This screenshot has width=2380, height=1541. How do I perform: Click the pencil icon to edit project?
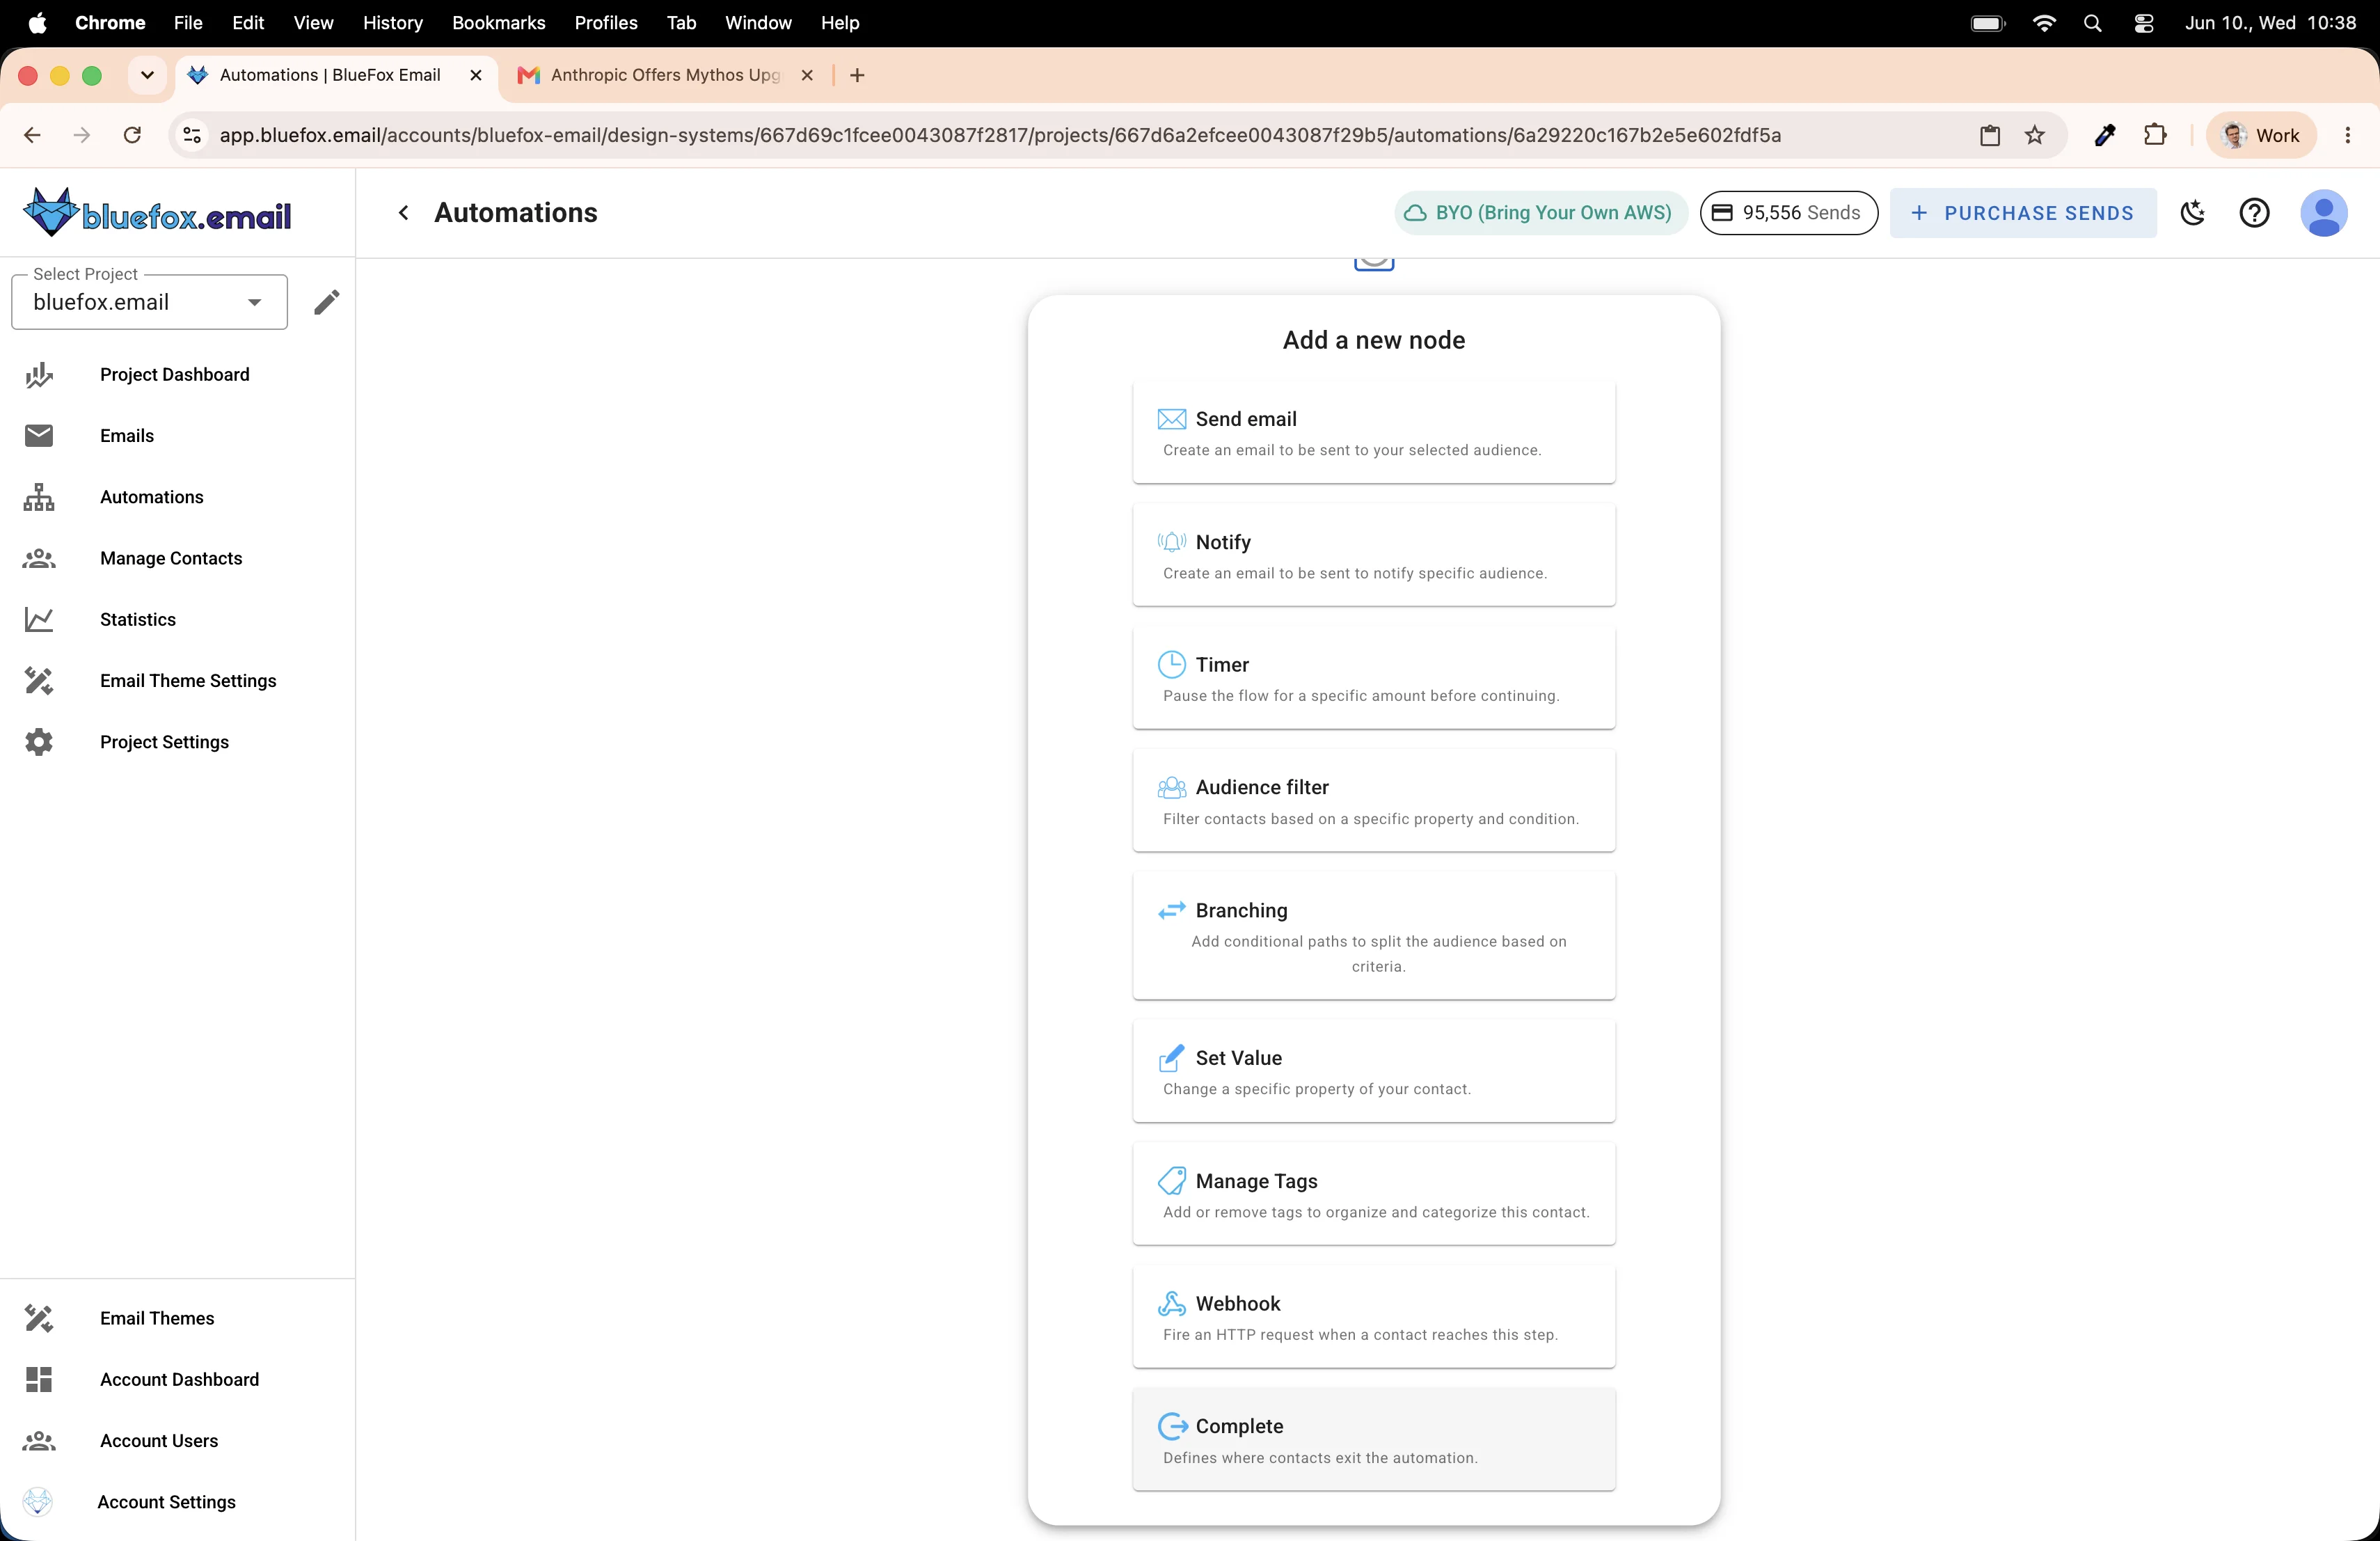pos(326,302)
